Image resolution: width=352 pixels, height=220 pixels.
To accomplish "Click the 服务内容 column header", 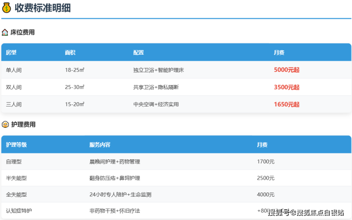I will pyautogui.click(x=100, y=144).
